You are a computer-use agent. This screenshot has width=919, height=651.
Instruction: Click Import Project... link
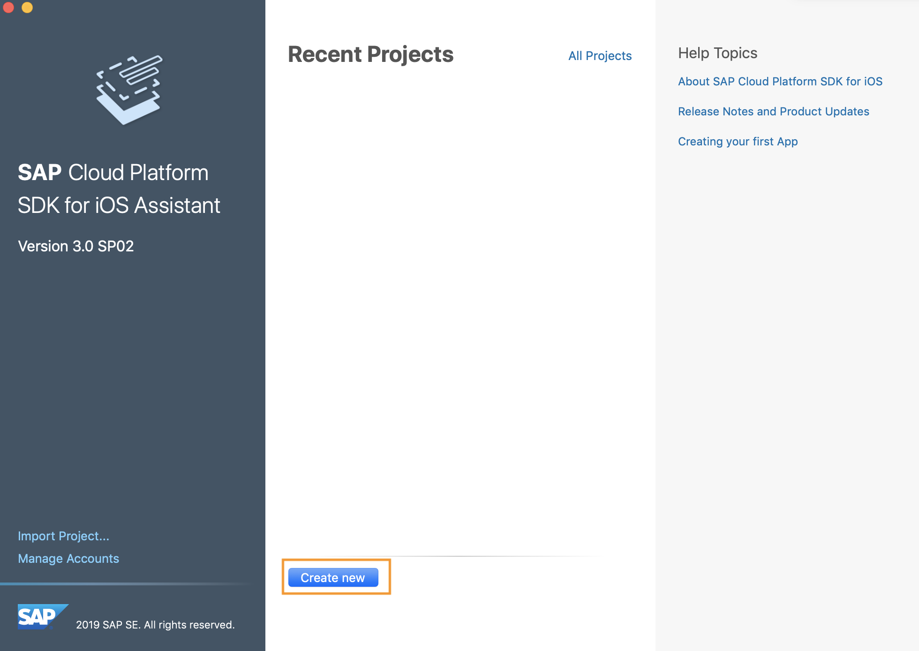coord(63,536)
